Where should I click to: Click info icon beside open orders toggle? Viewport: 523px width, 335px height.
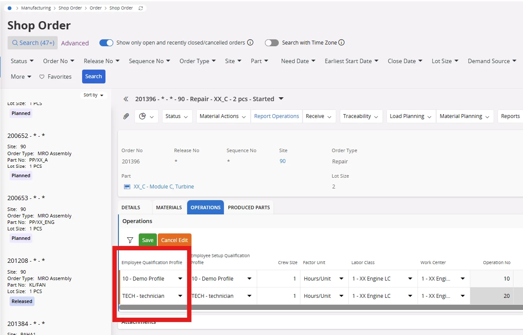coord(250,43)
